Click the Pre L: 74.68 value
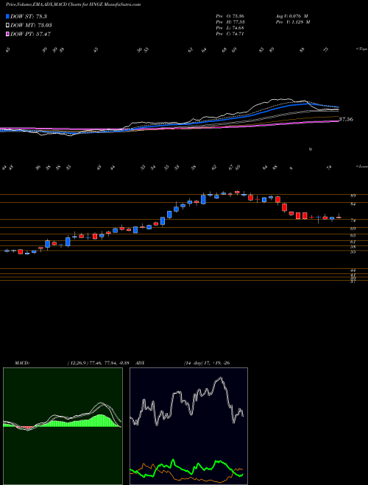 pos(230,28)
